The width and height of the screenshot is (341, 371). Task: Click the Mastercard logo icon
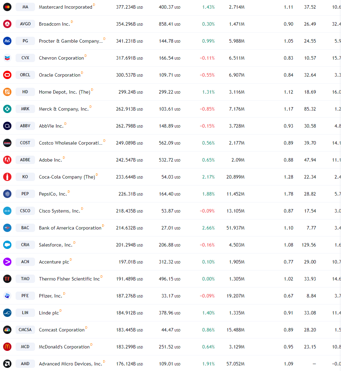(x=7, y=7)
